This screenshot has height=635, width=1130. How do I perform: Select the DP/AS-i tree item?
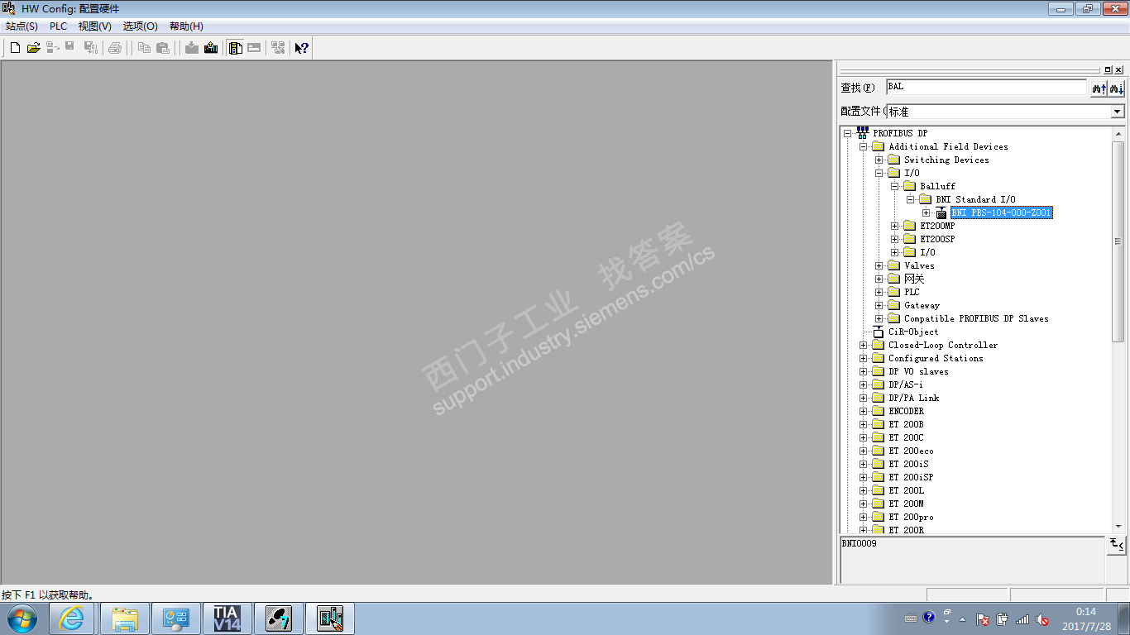906,384
